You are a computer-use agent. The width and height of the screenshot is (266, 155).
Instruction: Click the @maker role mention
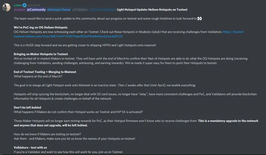[19, 9]
